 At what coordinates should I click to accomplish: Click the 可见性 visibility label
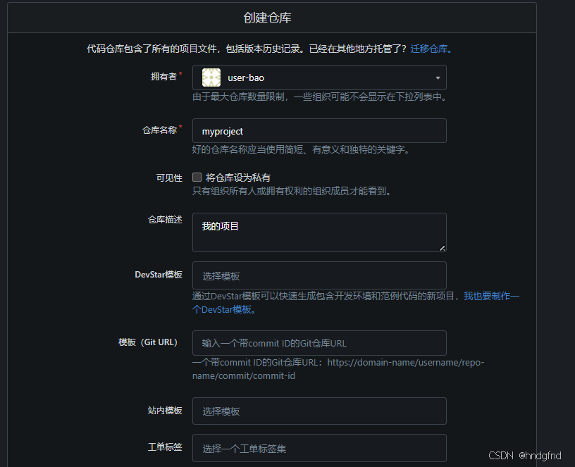[x=169, y=178]
